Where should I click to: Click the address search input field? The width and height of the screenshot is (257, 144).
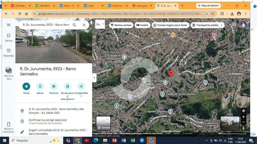[x=46, y=25]
